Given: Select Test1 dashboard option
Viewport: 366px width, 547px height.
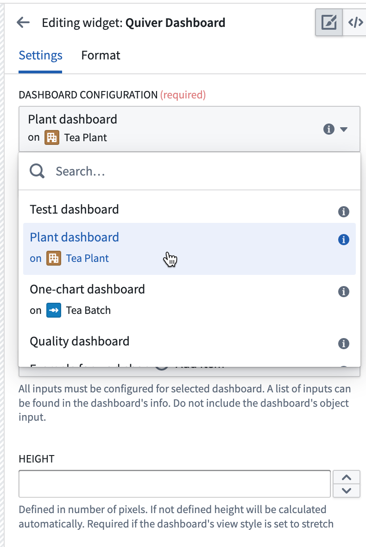Looking at the screenshot, I should 189,210.
